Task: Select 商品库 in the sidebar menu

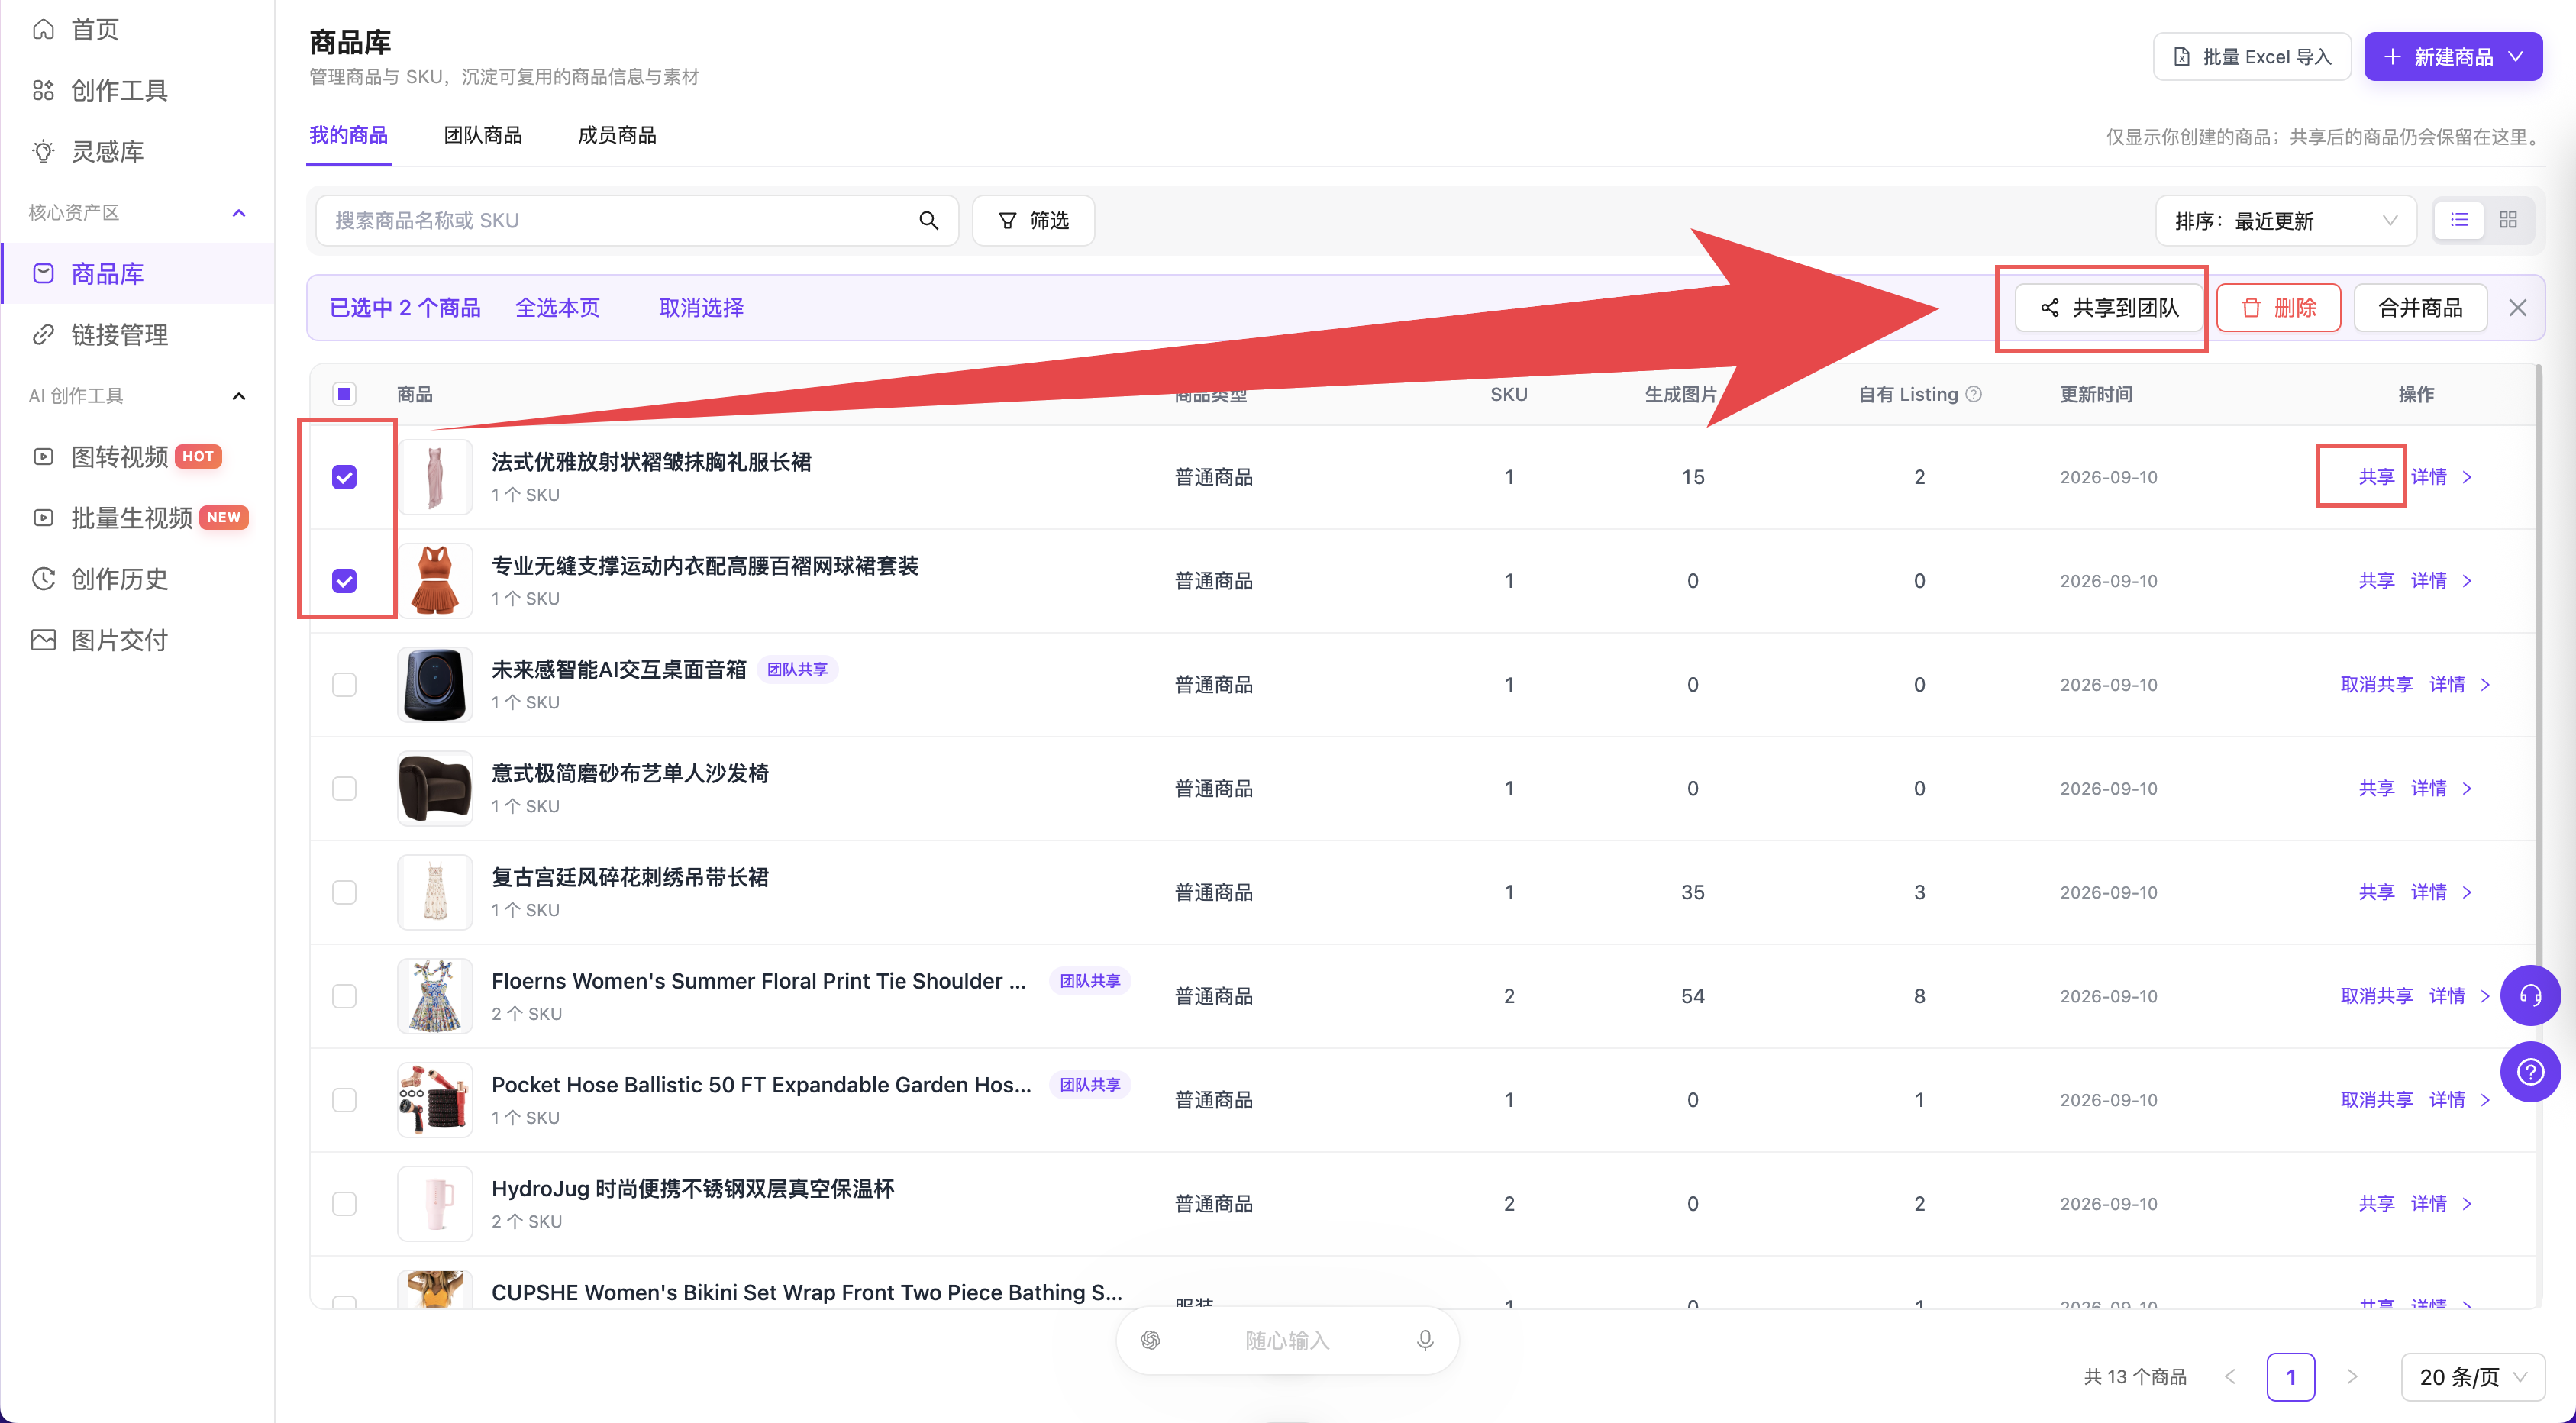Action: click(x=138, y=273)
